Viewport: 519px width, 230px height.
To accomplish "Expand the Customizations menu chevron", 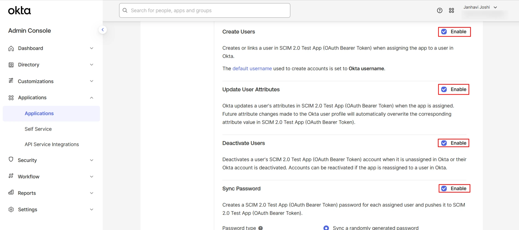I will (x=92, y=81).
